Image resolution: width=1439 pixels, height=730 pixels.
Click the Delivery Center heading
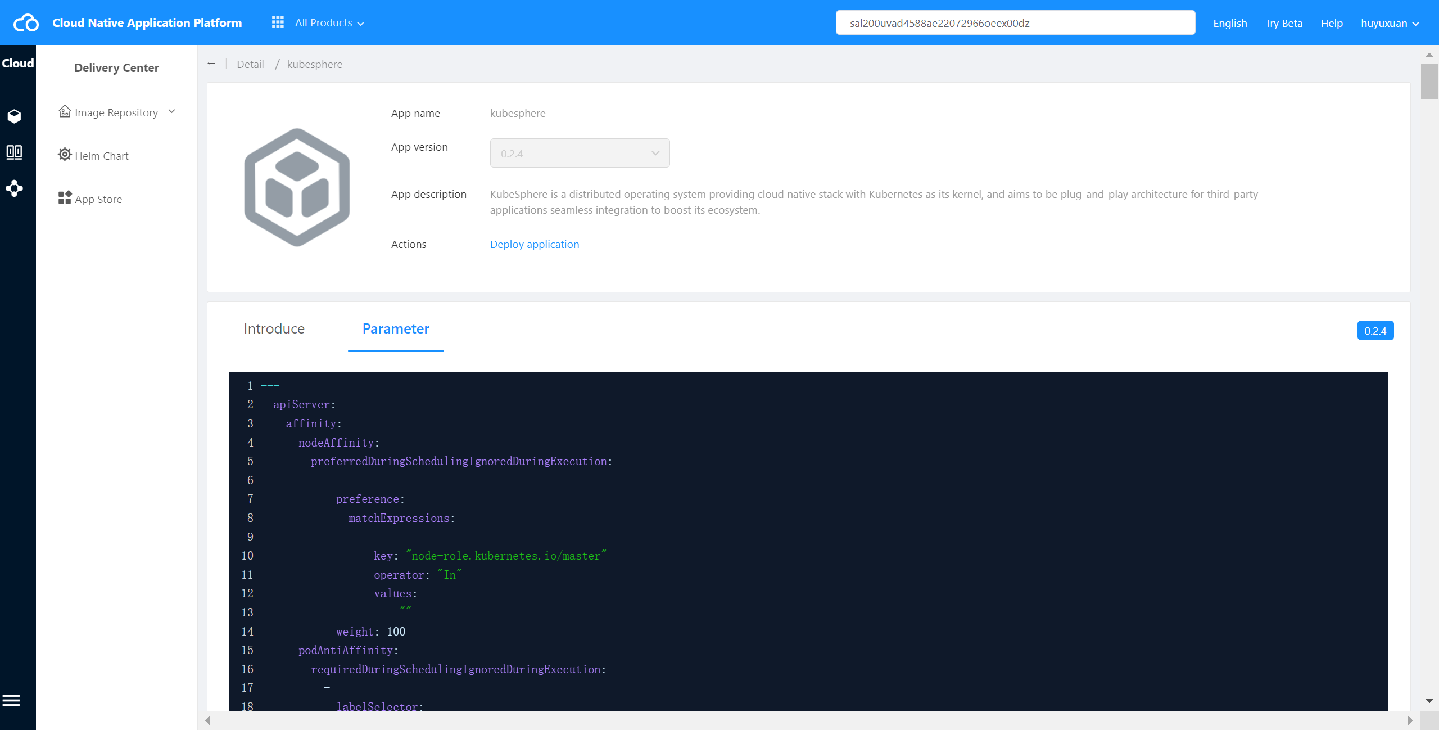click(x=116, y=67)
